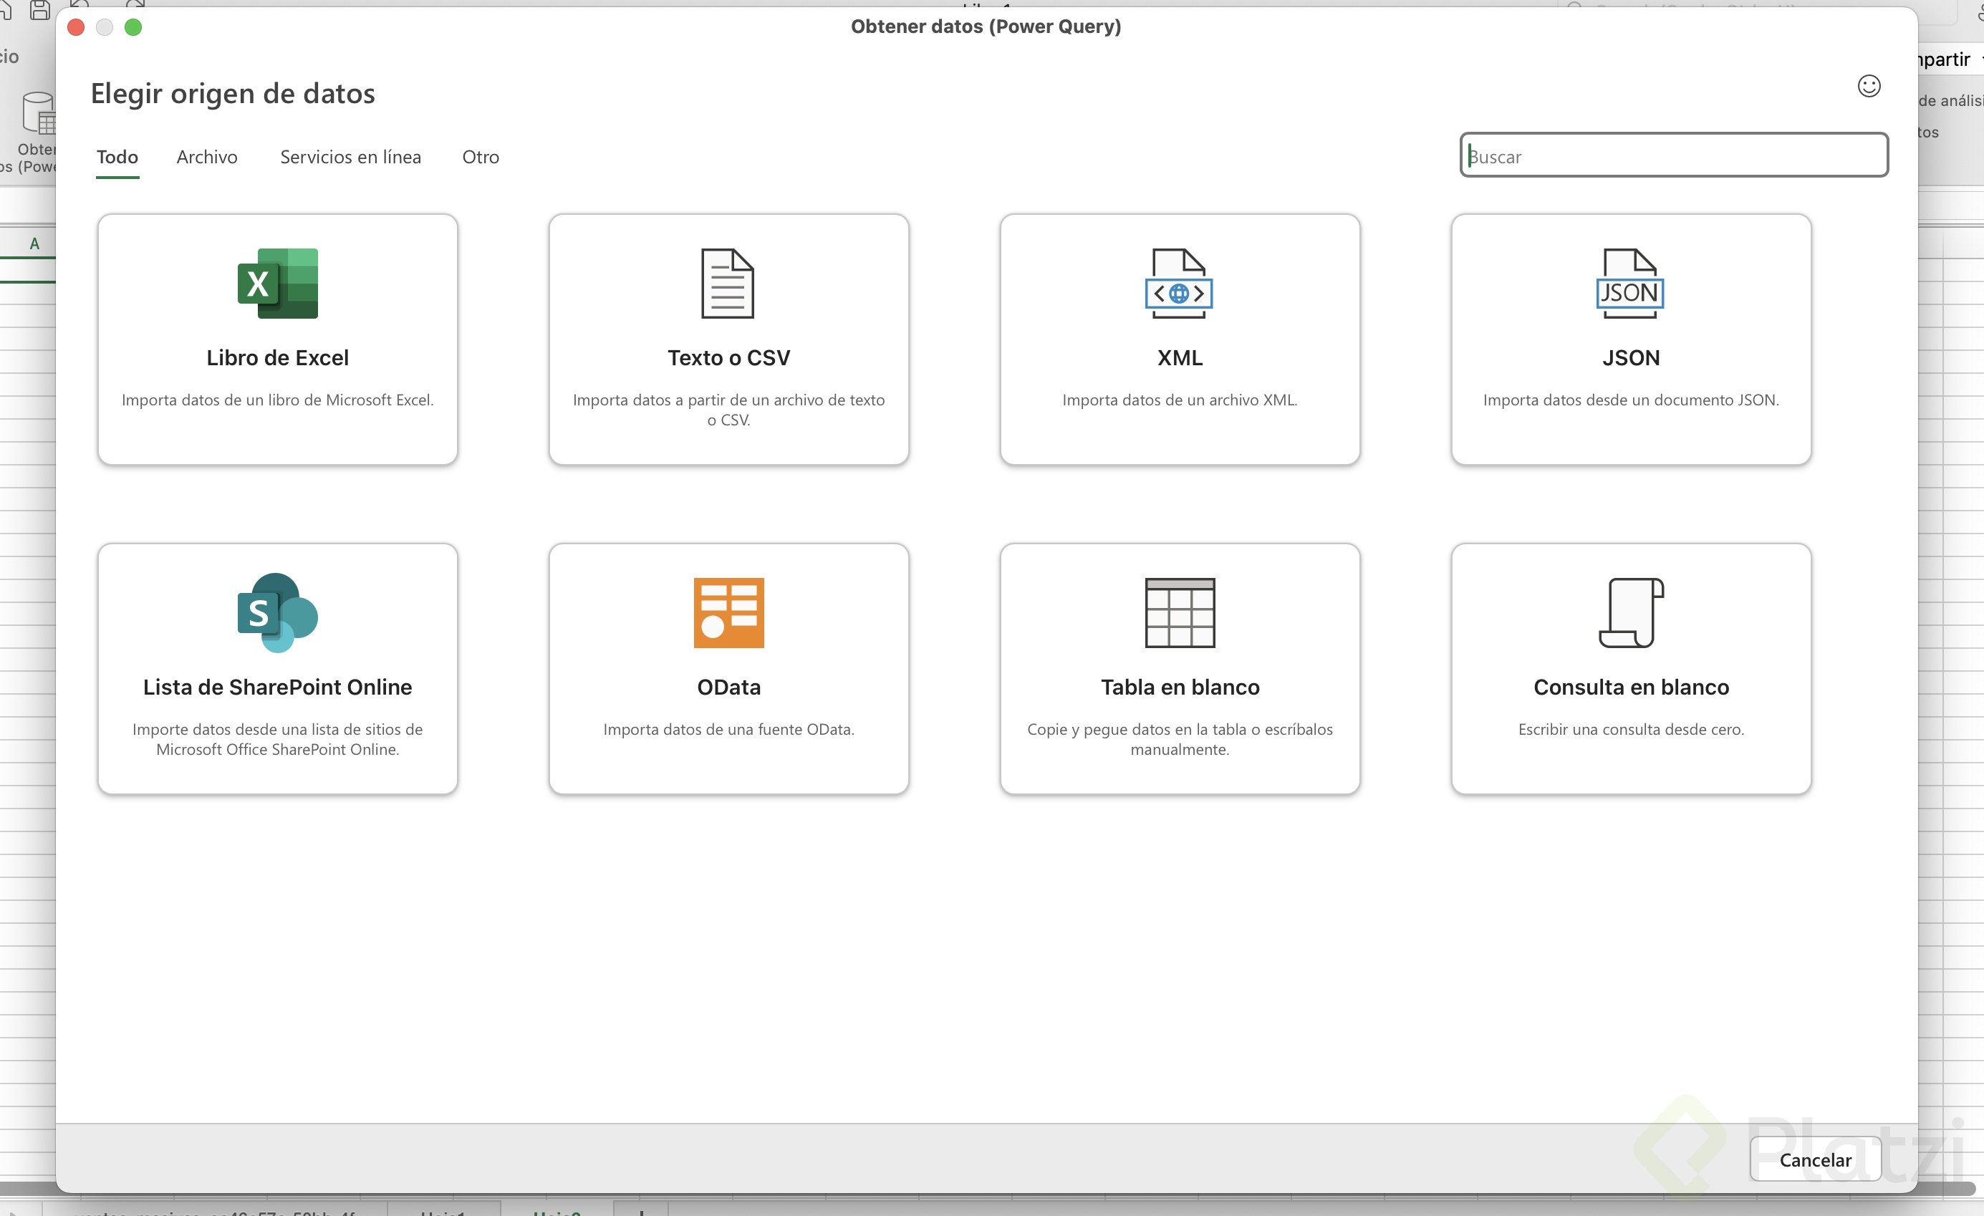Click the green full-screen window button

(x=134, y=27)
